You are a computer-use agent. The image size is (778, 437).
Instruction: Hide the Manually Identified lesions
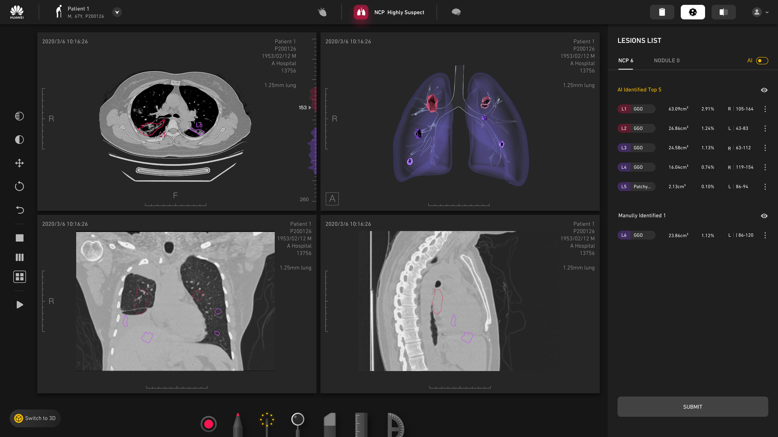pos(764,216)
